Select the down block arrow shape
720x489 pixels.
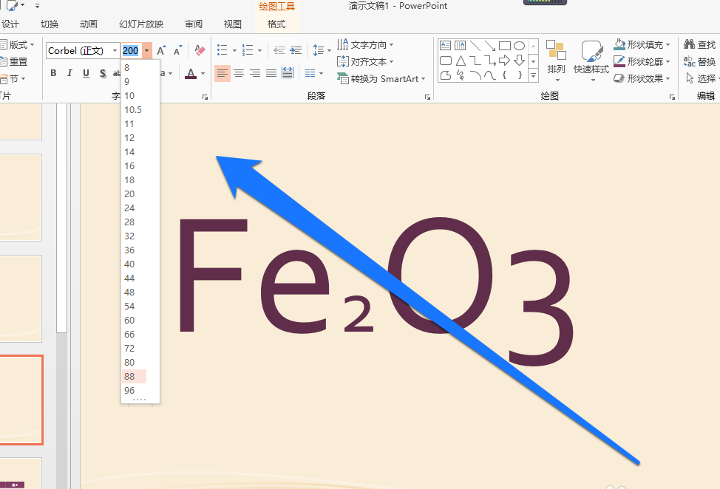click(520, 60)
